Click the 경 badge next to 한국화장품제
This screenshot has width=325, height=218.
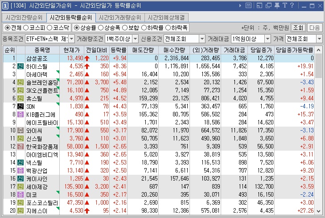tap(21, 147)
